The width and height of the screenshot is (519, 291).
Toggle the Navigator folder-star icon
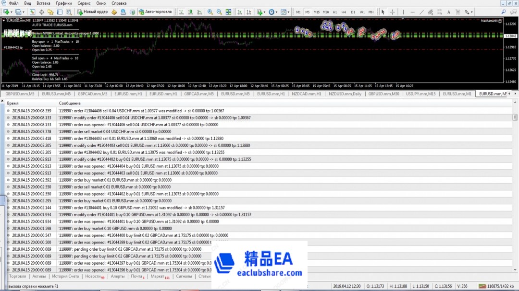pos(50,12)
